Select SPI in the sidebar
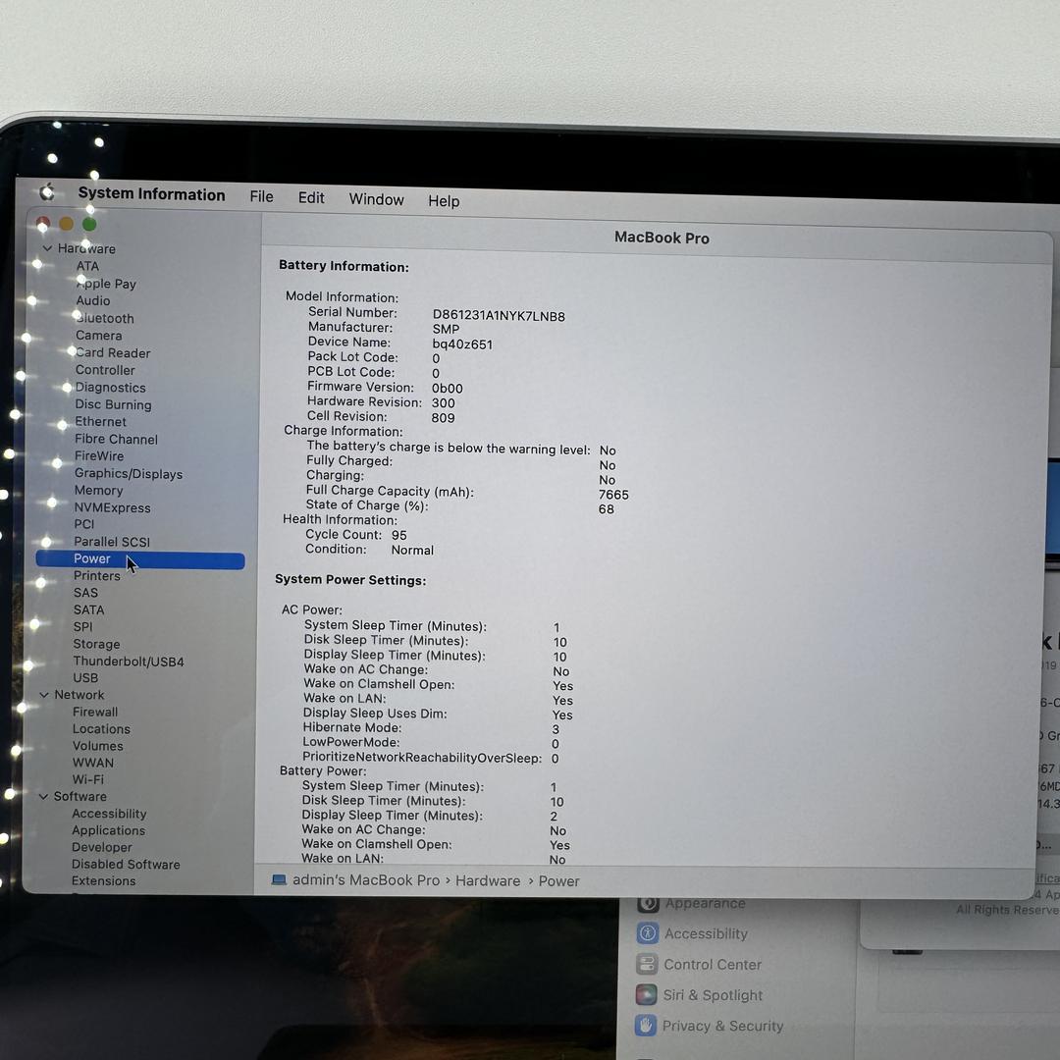Viewport: 1060px width, 1060px height. point(82,626)
